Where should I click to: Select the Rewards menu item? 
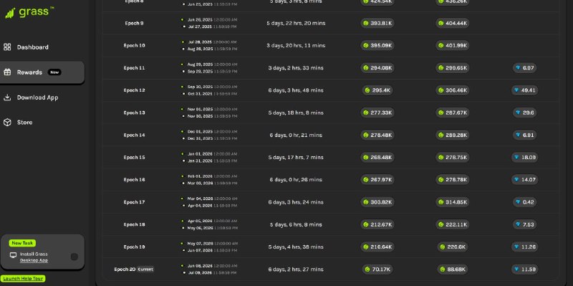[x=42, y=72]
